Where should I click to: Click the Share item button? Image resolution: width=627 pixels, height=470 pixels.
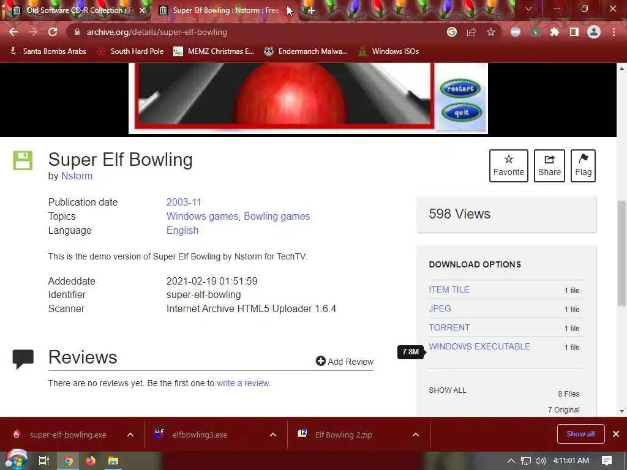click(x=549, y=166)
